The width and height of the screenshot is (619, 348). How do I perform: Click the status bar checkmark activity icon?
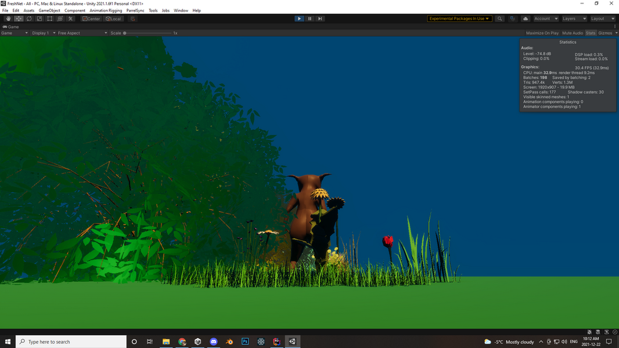pos(615,332)
